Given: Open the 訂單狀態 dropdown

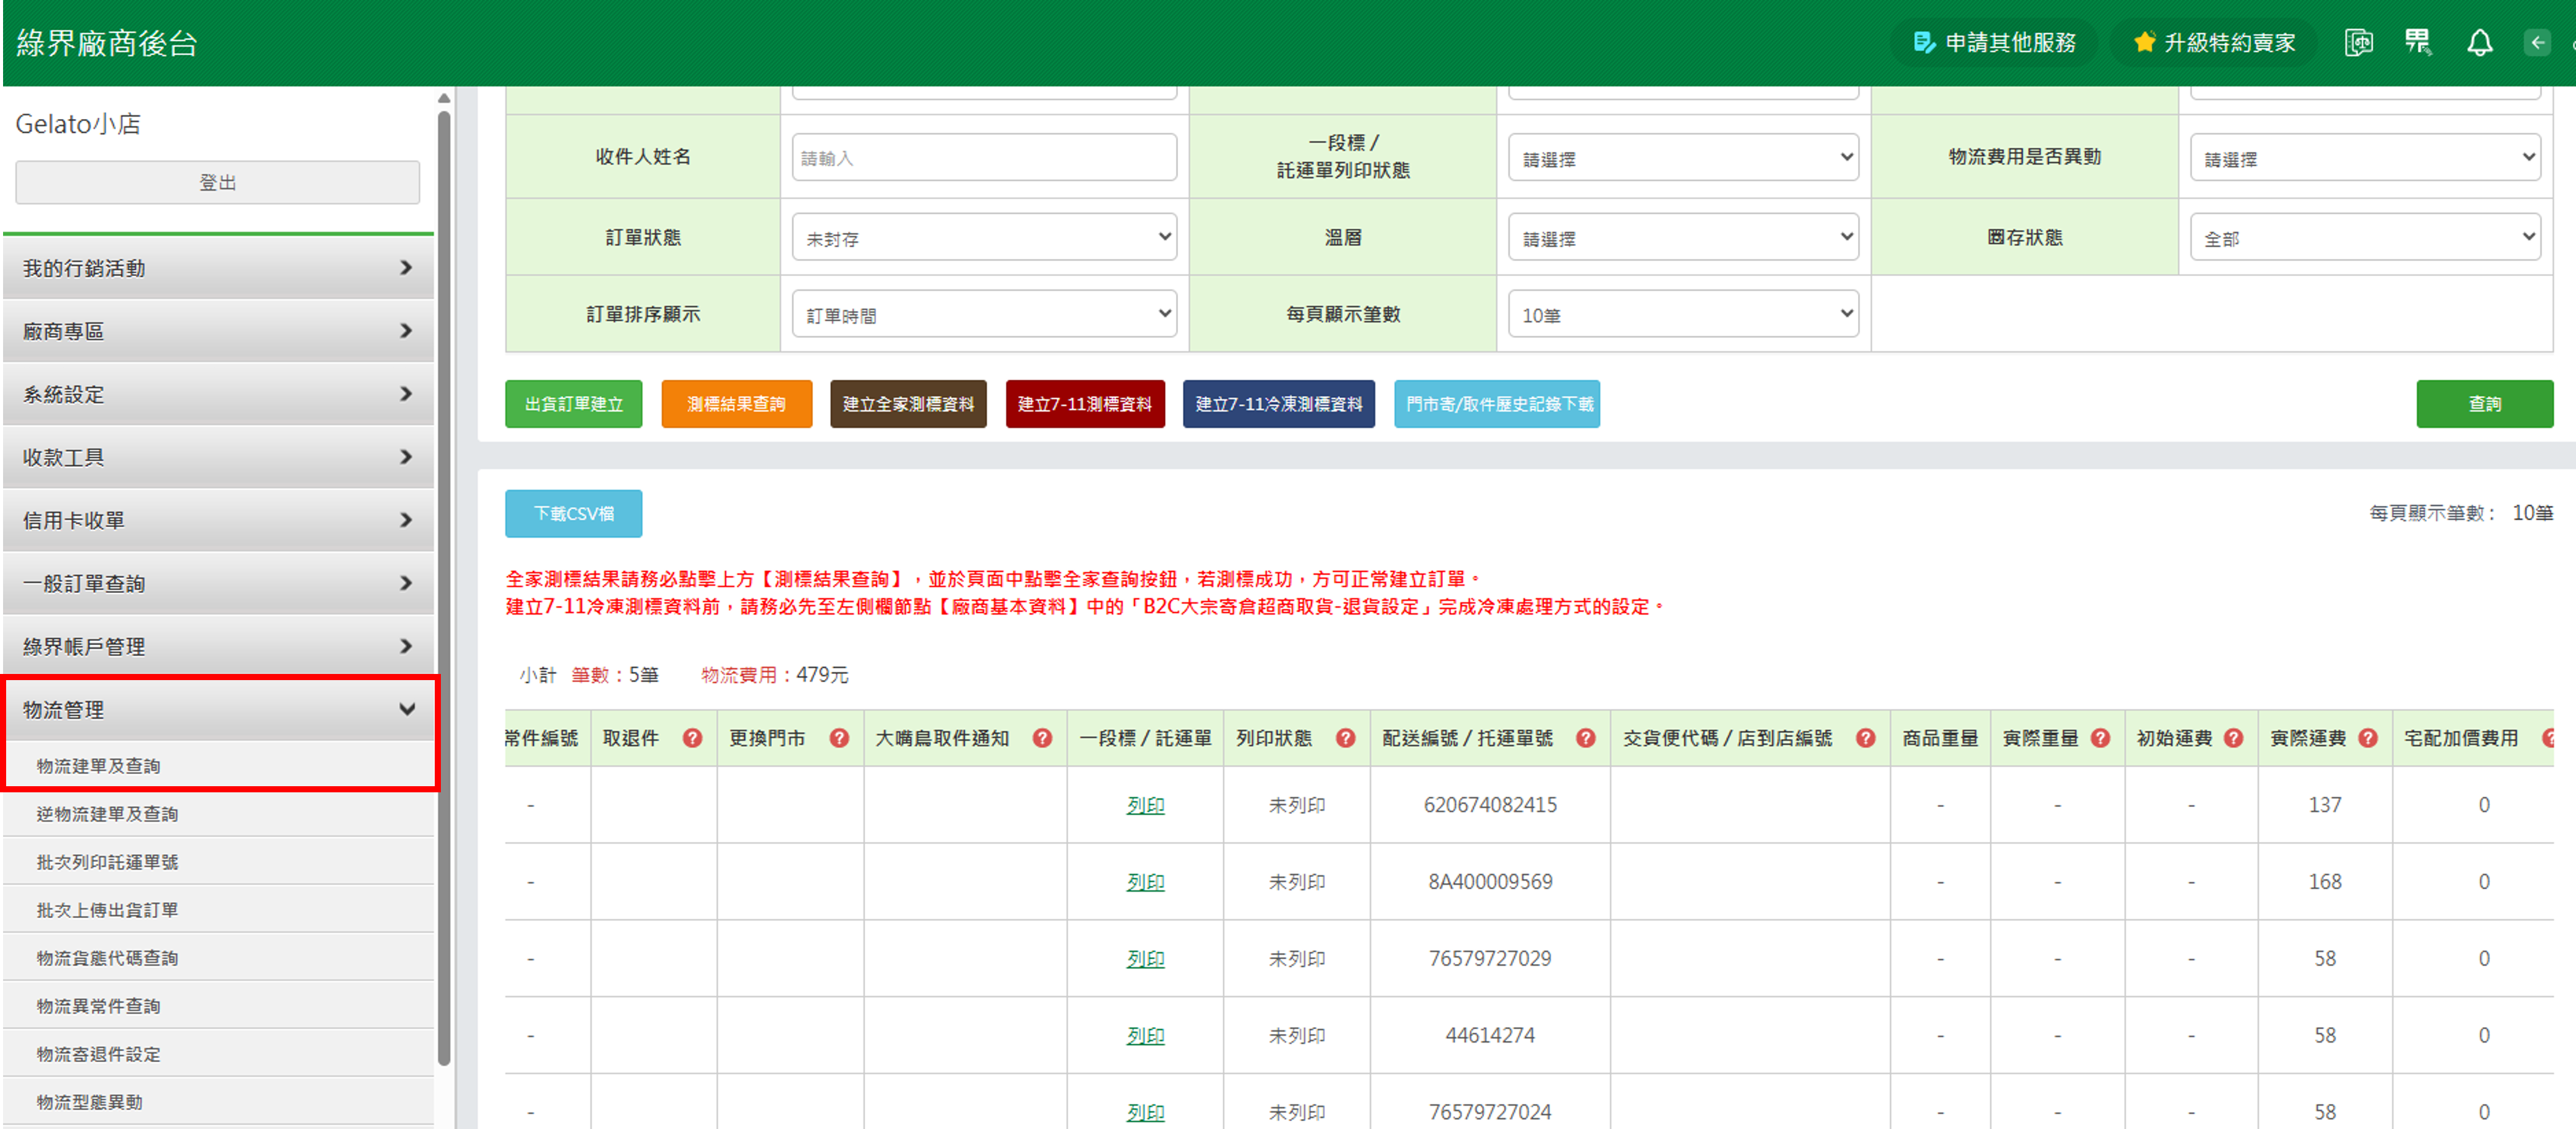Looking at the screenshot, I should click(984, 238).
